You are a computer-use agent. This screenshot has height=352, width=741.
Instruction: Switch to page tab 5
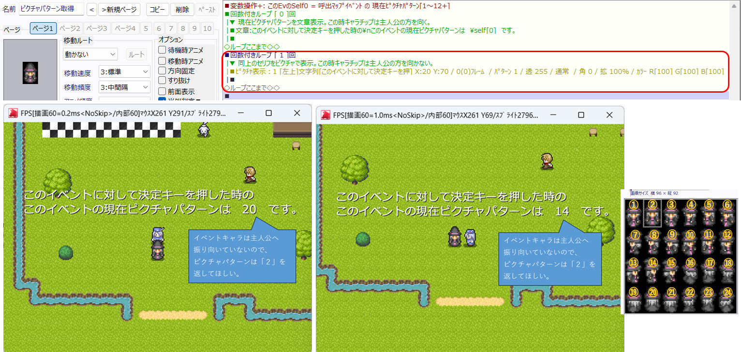click(x=147, y=28)
